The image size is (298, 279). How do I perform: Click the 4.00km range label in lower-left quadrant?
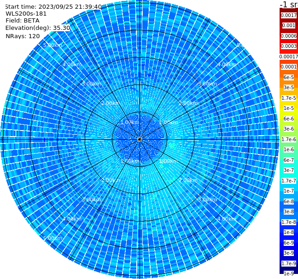click(72, 219)
